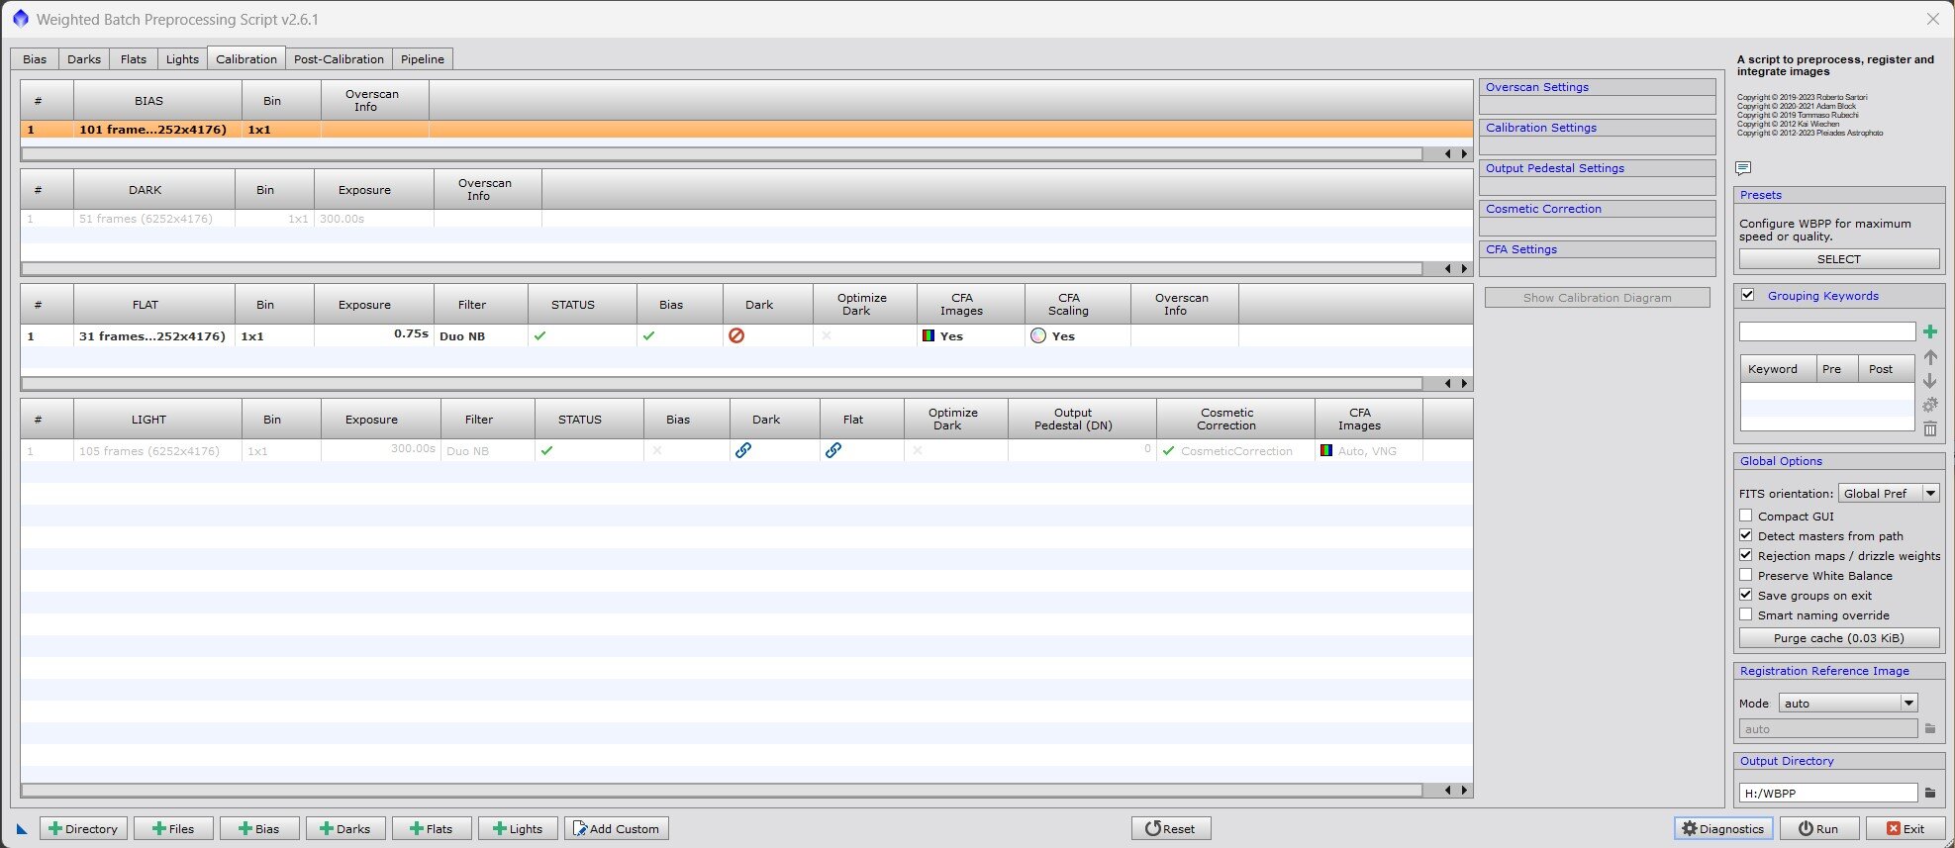Viewport: 1955px width, 848px height.
Task: Switch to the Bias tab
Action: tap(35, 59)
